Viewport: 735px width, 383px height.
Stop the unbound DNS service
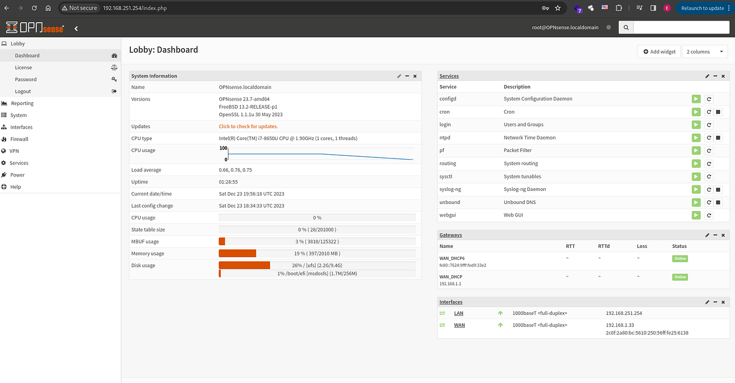pos(718,203)
